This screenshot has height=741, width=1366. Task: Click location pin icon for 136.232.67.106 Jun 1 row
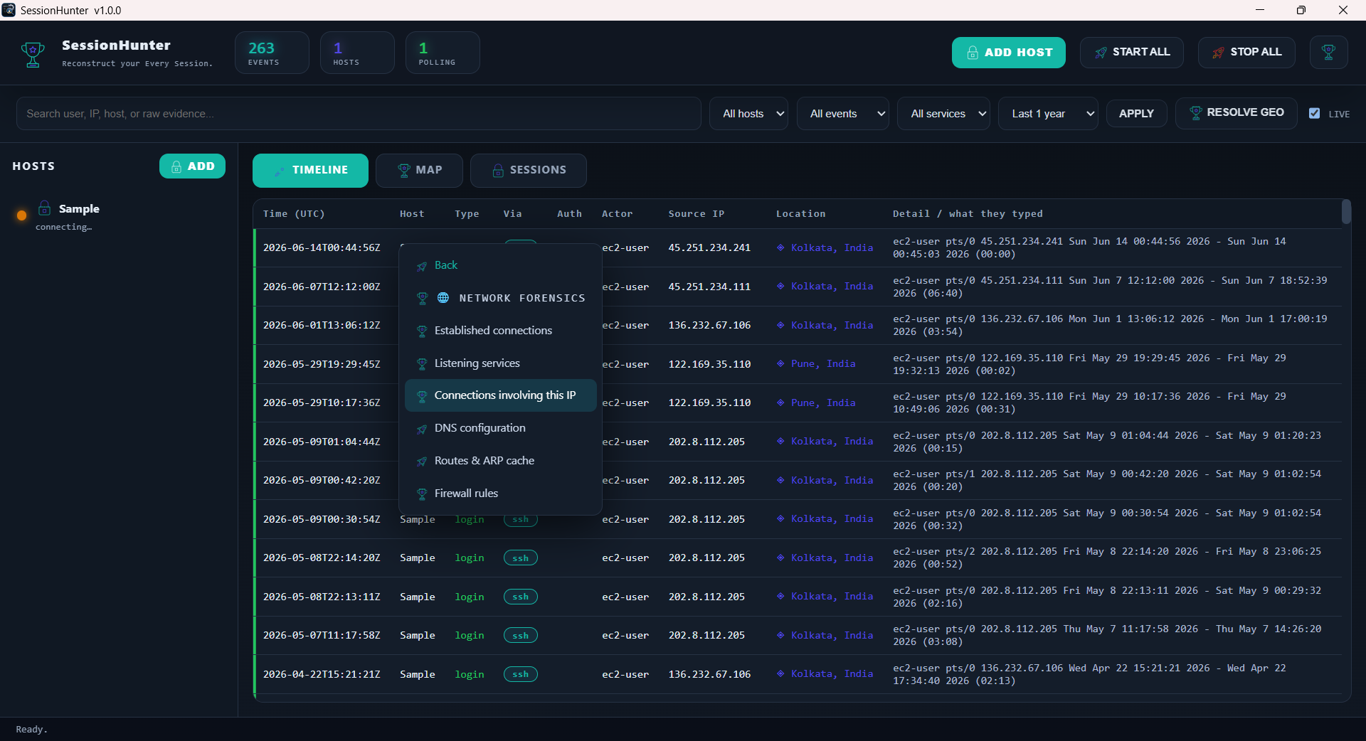pos(780,325)
